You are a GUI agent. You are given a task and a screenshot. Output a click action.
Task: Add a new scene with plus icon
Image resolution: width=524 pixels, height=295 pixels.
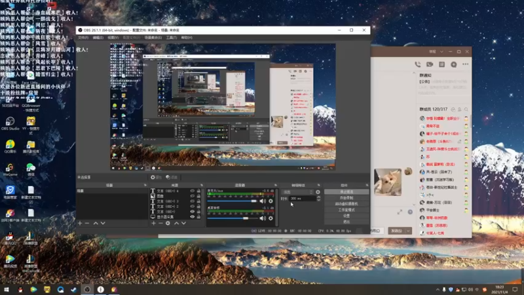coord(80,223)
